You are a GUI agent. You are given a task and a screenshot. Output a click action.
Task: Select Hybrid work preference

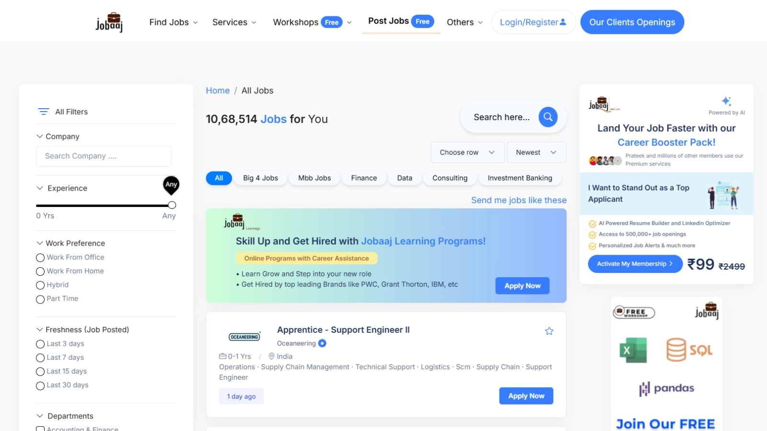click(x=40, y=285)
